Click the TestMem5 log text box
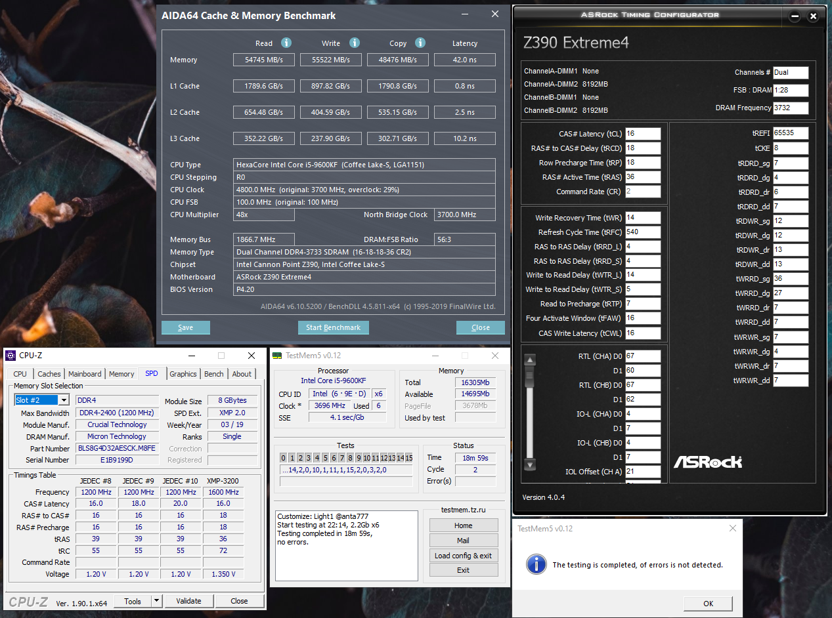Viewport: 832px width, 618px height. click(x=346, y=546)
